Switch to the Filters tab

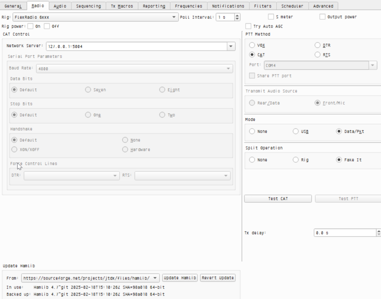(x=263, y=6)
